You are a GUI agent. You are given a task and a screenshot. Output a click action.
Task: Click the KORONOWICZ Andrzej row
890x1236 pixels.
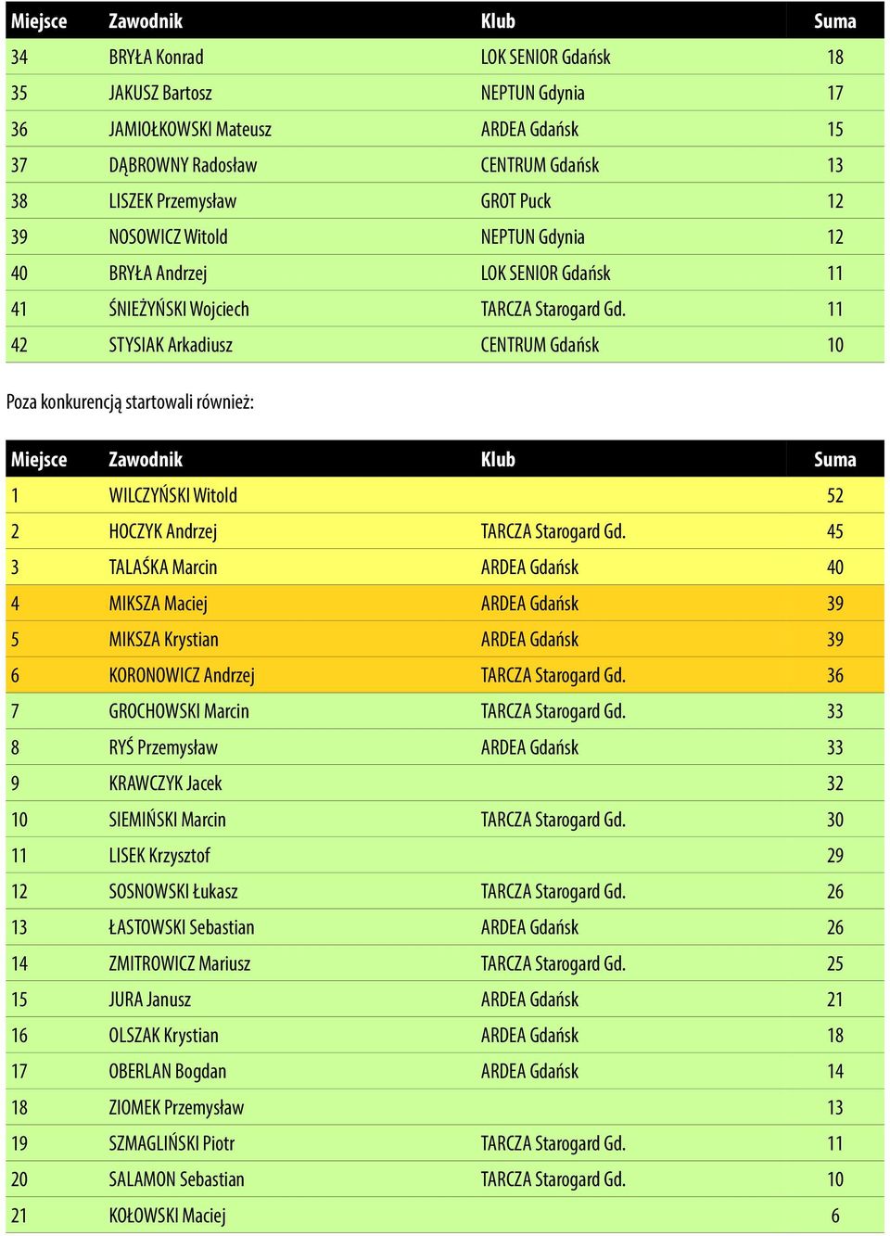pos(445,675)
